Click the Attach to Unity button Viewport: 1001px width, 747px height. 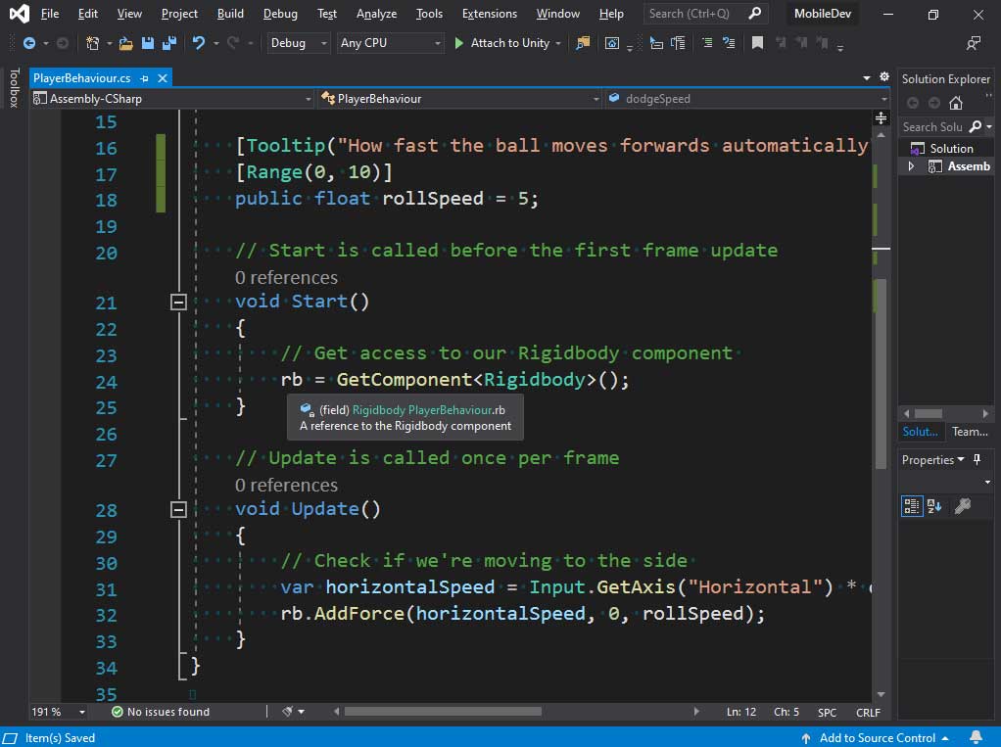coord(501,43)
